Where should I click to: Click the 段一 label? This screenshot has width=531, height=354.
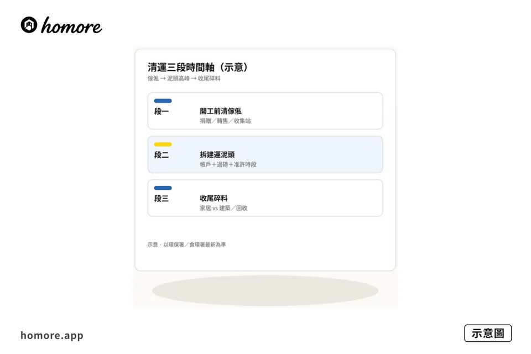pos(161,111)
